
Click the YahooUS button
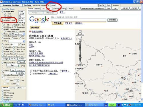(22, 62)
